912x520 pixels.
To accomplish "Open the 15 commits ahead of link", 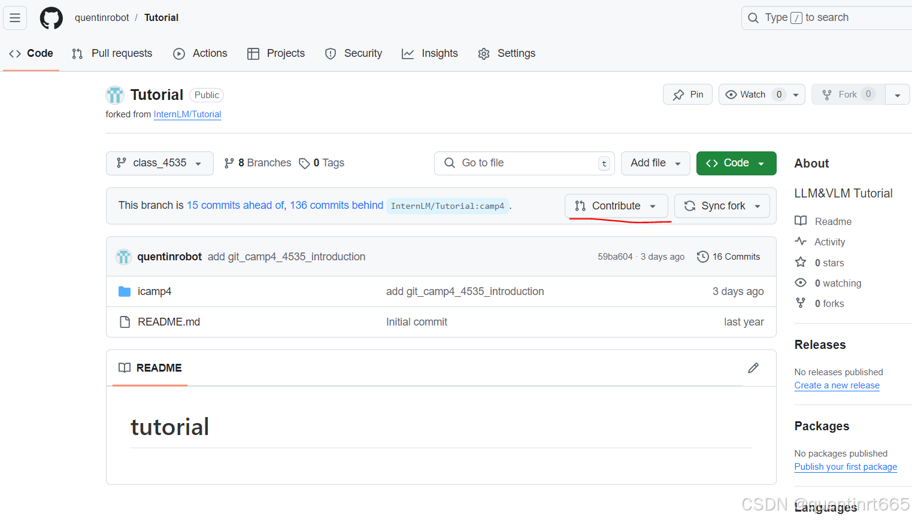I will click(236, 205).
